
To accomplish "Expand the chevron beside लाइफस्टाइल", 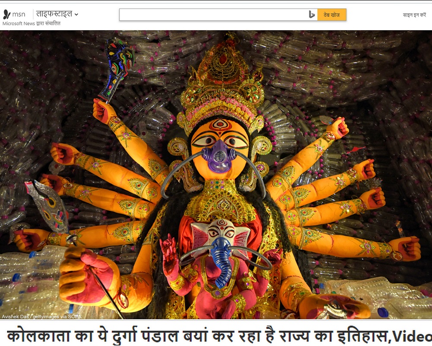I will pyautogui.click(x=76, y=15).
